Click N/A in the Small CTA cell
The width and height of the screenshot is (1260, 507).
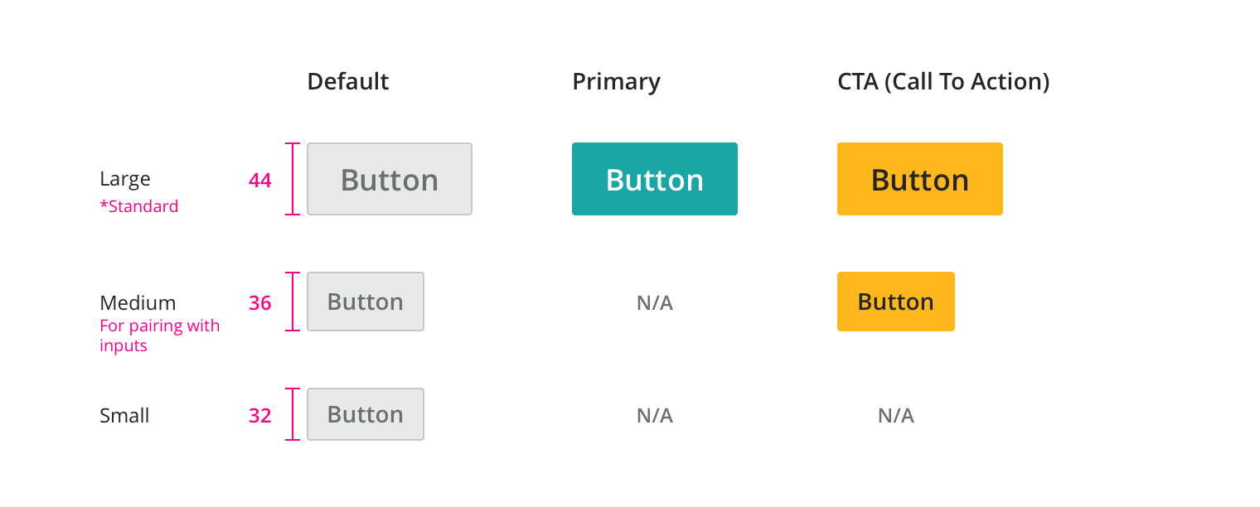coord(895,416)
